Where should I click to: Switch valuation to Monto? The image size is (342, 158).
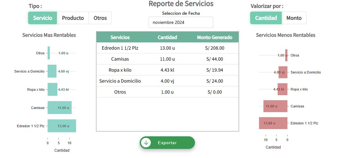coord(294,18)
